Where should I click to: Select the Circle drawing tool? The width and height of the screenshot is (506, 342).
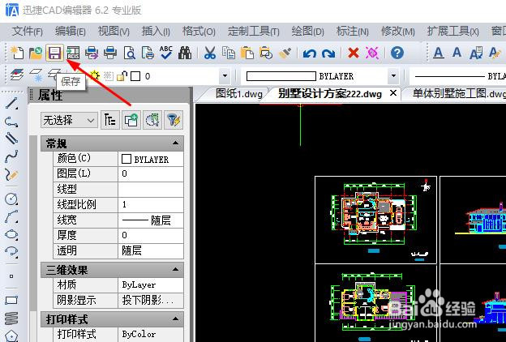click(11, 199)
